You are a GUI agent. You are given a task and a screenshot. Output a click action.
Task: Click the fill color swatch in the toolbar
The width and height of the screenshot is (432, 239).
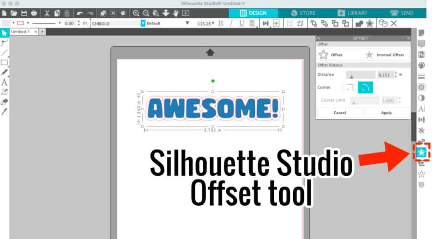tap(6, 23)
